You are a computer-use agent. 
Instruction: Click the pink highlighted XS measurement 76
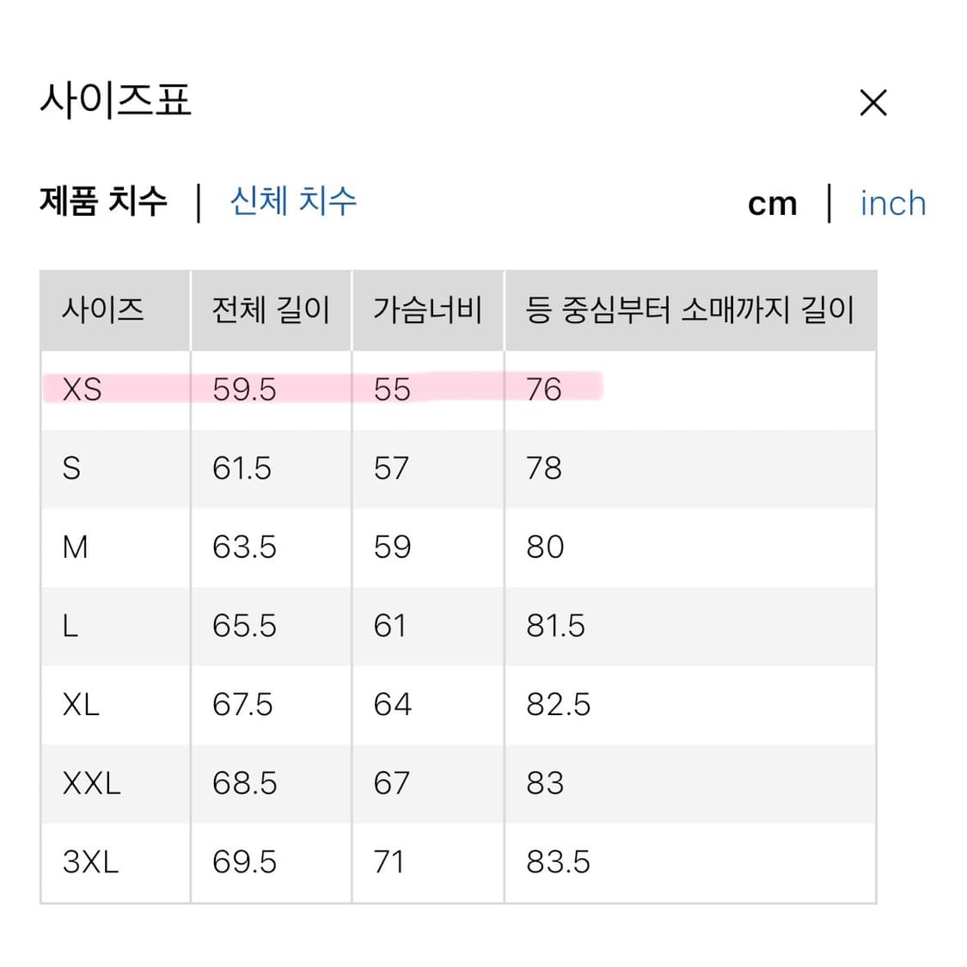point(543,389)
